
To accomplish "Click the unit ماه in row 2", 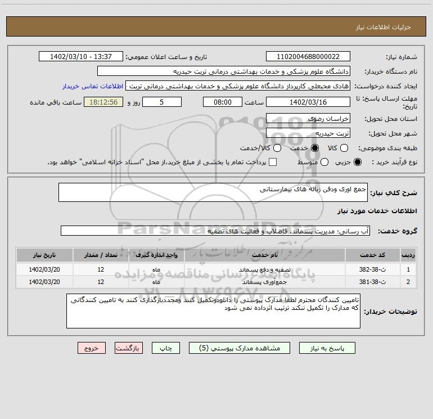I will pyautogui.click(x=156, y=282).
